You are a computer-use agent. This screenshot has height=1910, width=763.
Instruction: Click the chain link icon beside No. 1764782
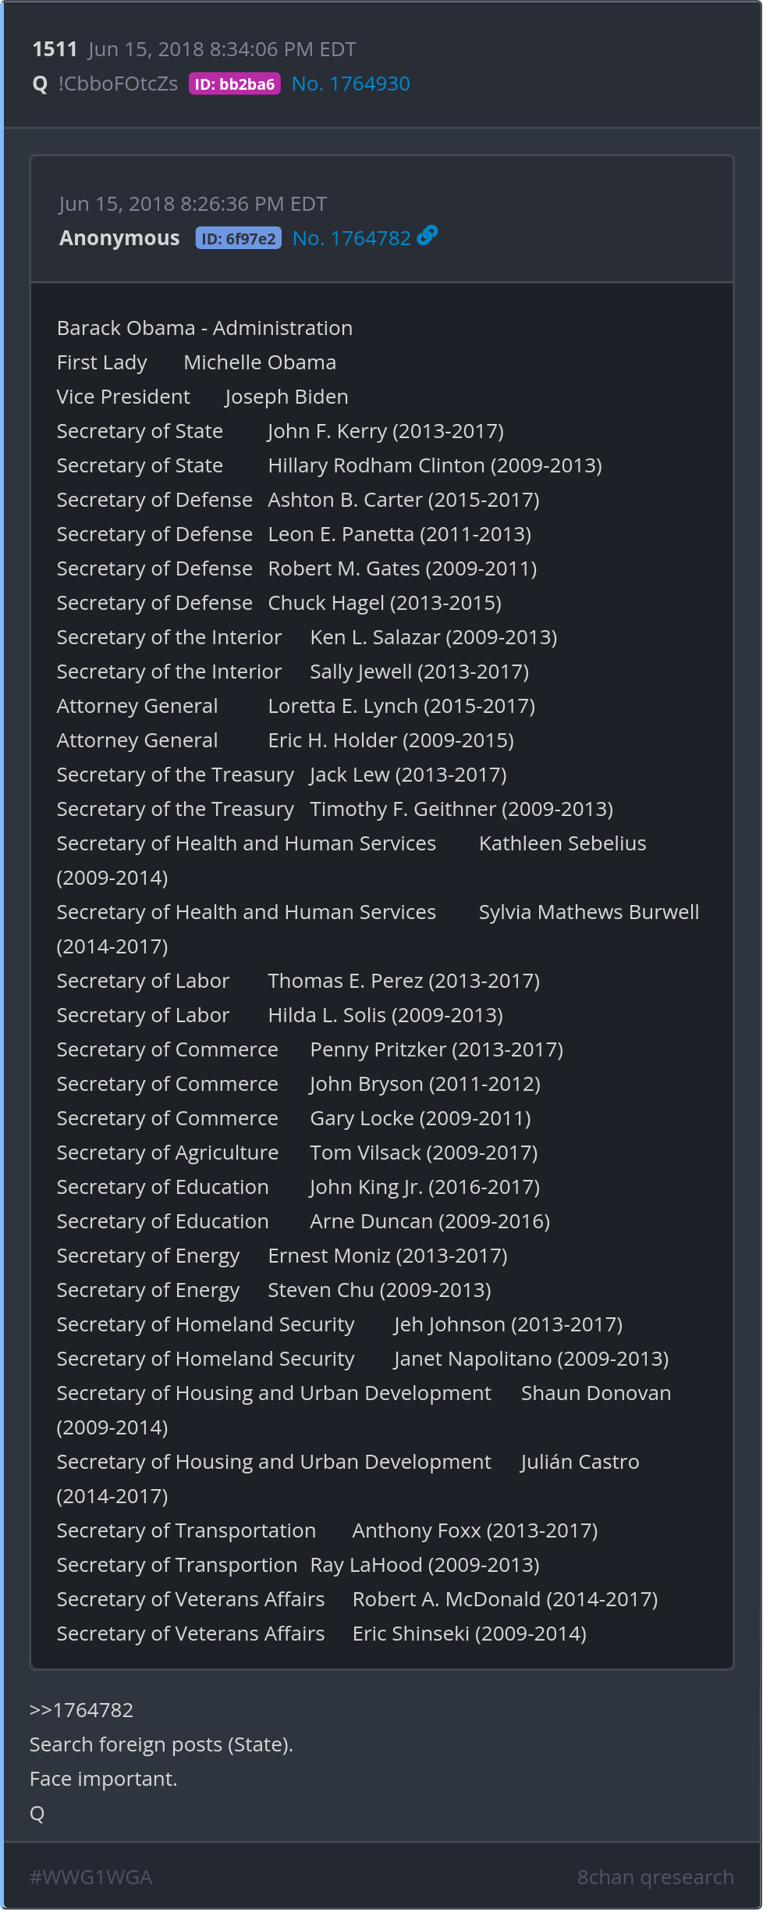428,236
